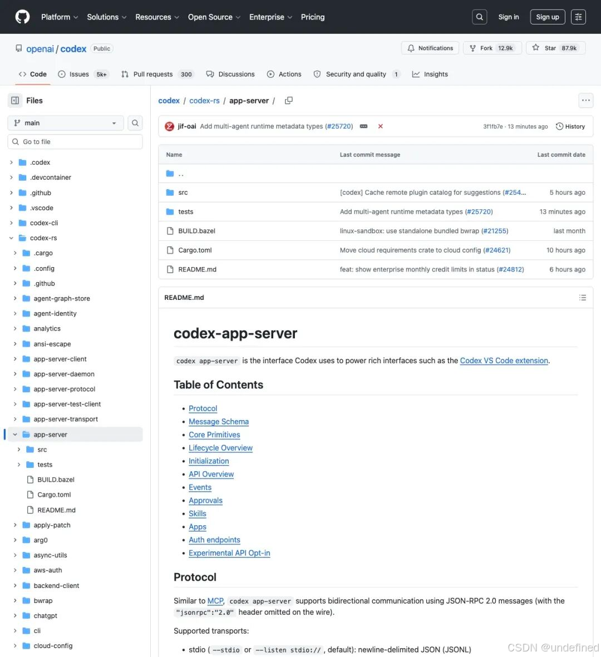
Task: Click the file tree search icon
Action: pos(135,123)
